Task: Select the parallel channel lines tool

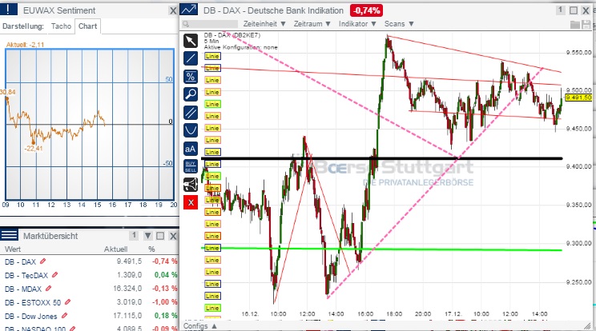Action: pos(191,112)
